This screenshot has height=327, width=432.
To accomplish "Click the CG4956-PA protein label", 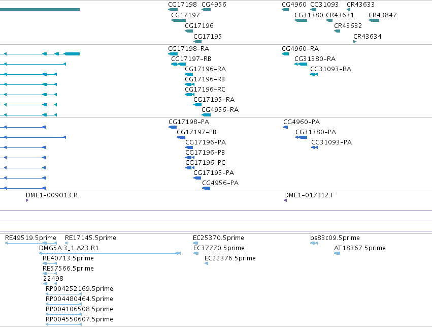I will (x=220, y=183).
